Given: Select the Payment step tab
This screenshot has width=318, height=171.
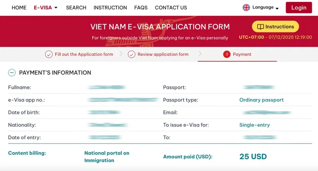Looking at the screenshot, I should coord(242,55).
